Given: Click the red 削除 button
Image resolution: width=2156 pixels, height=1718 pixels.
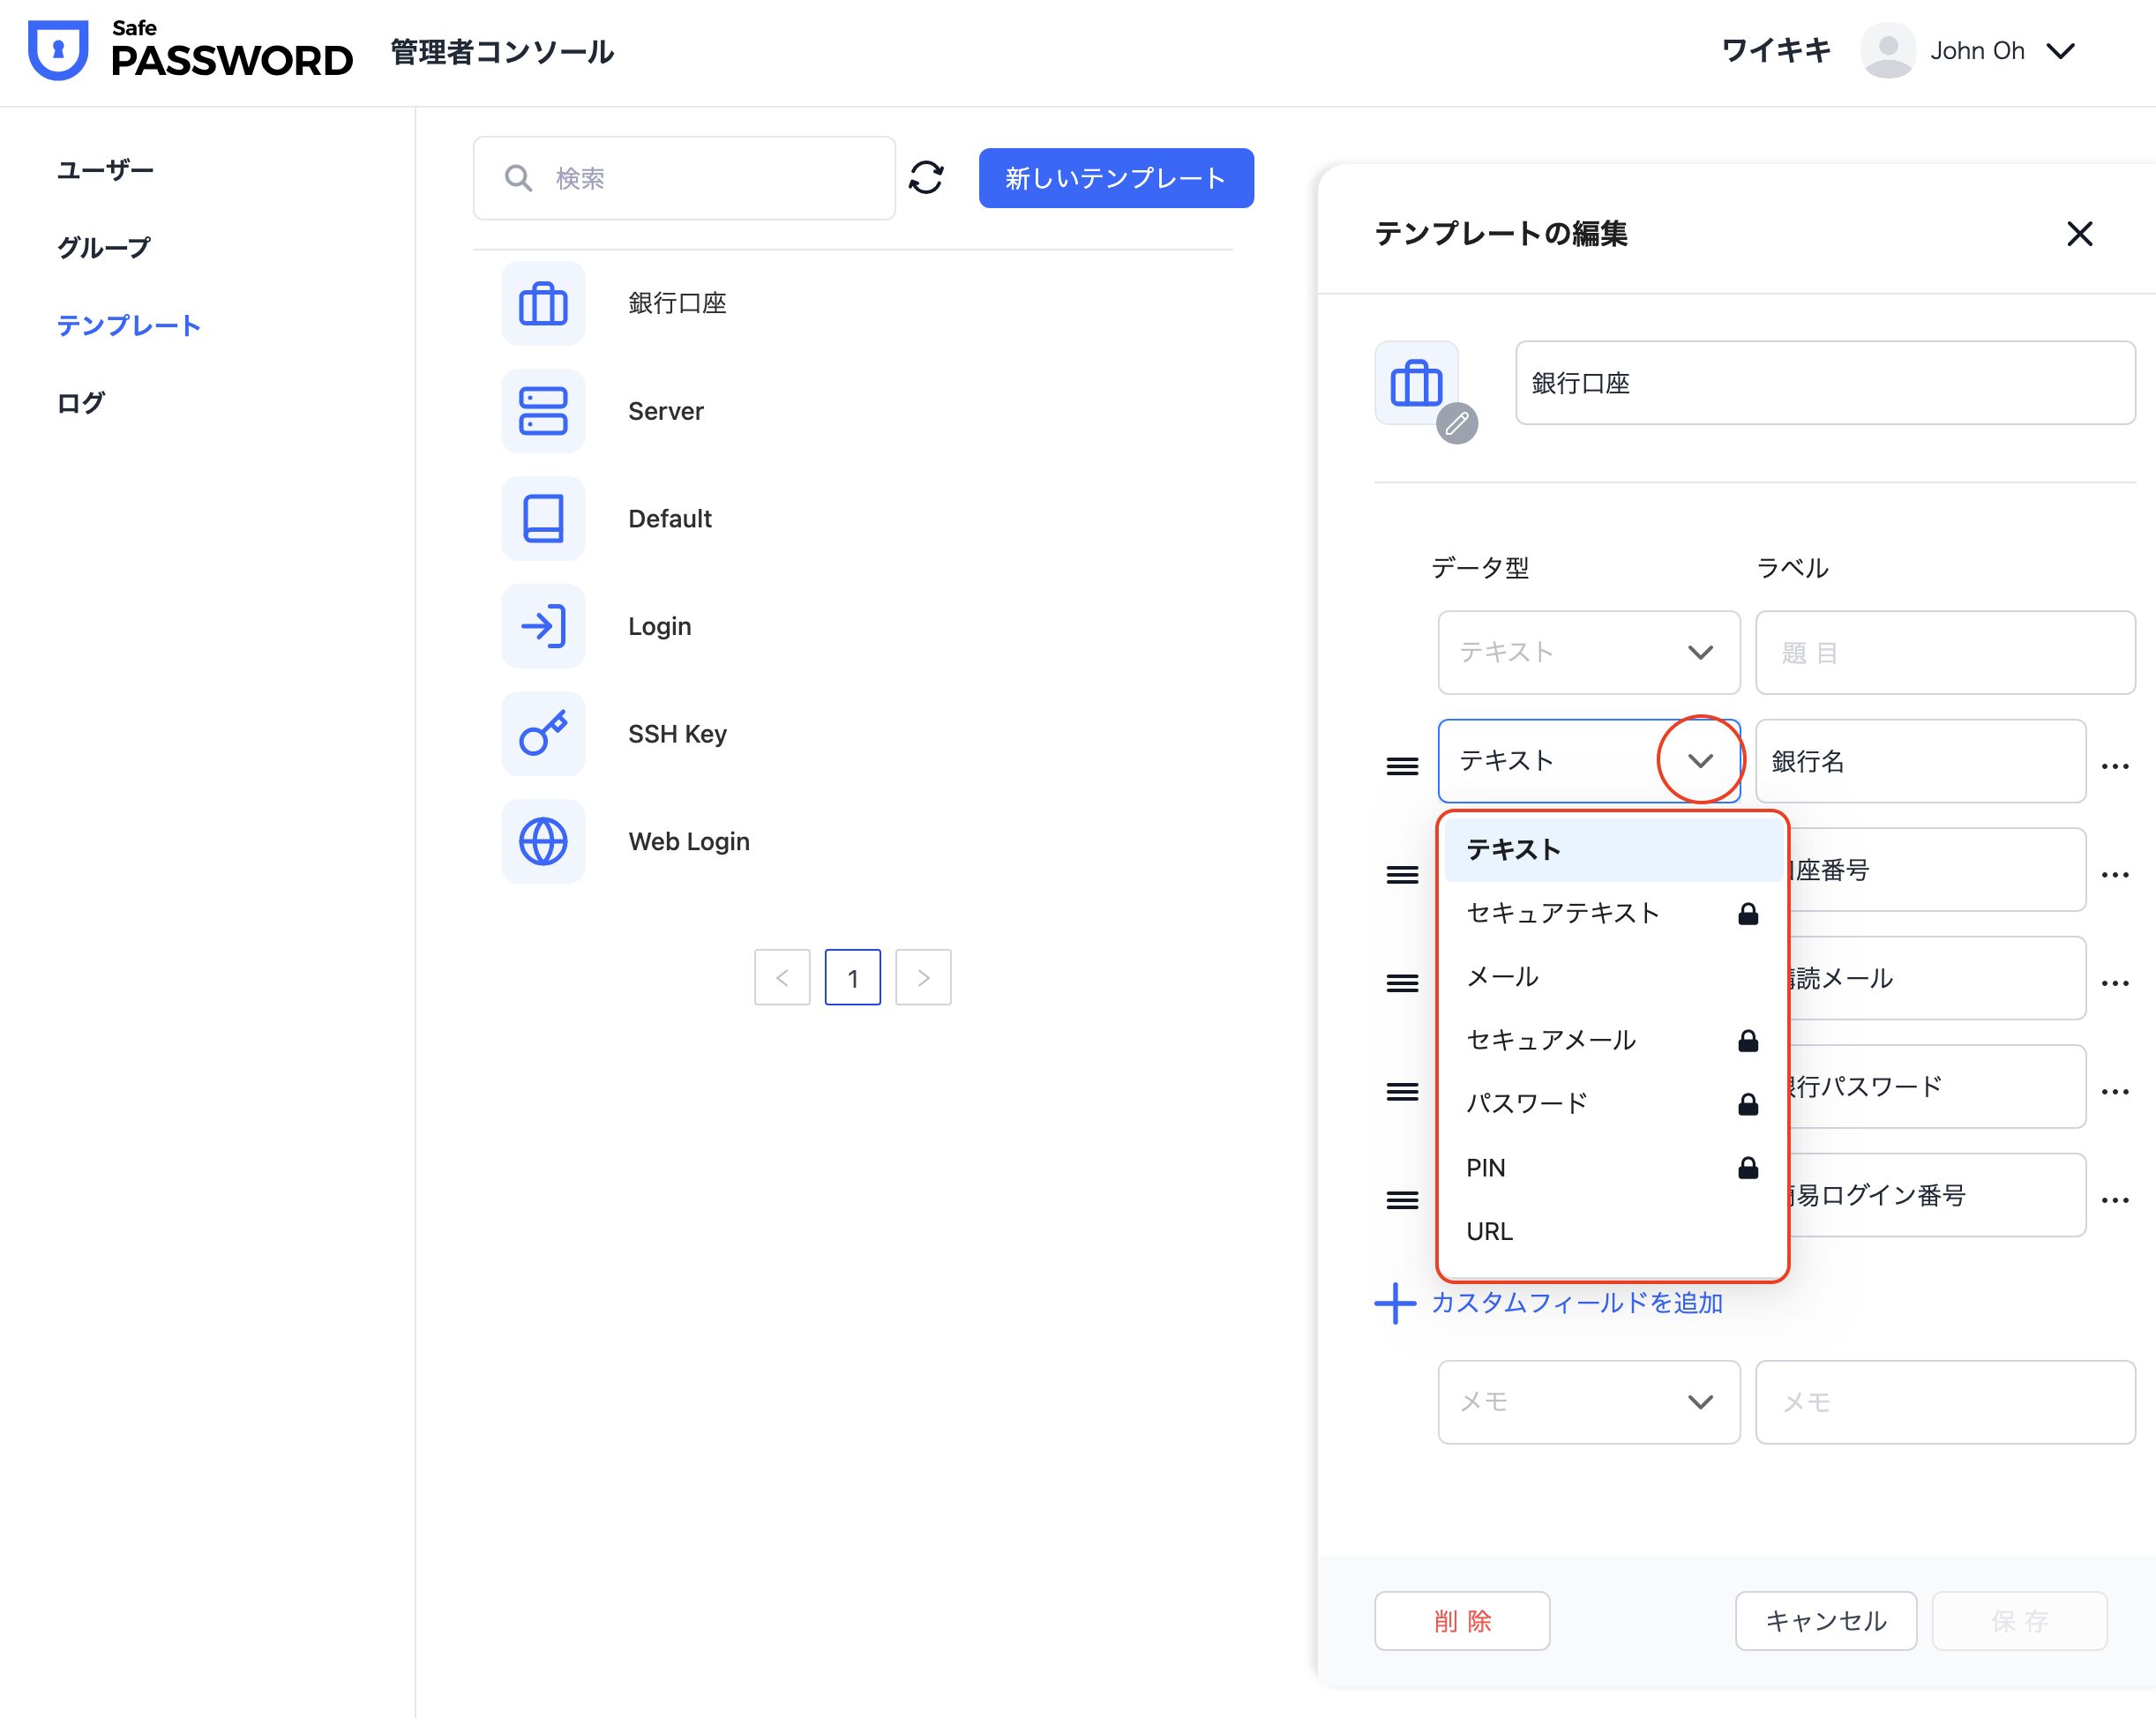Looking at the screenshot, I should (x=1461, y=1620).
